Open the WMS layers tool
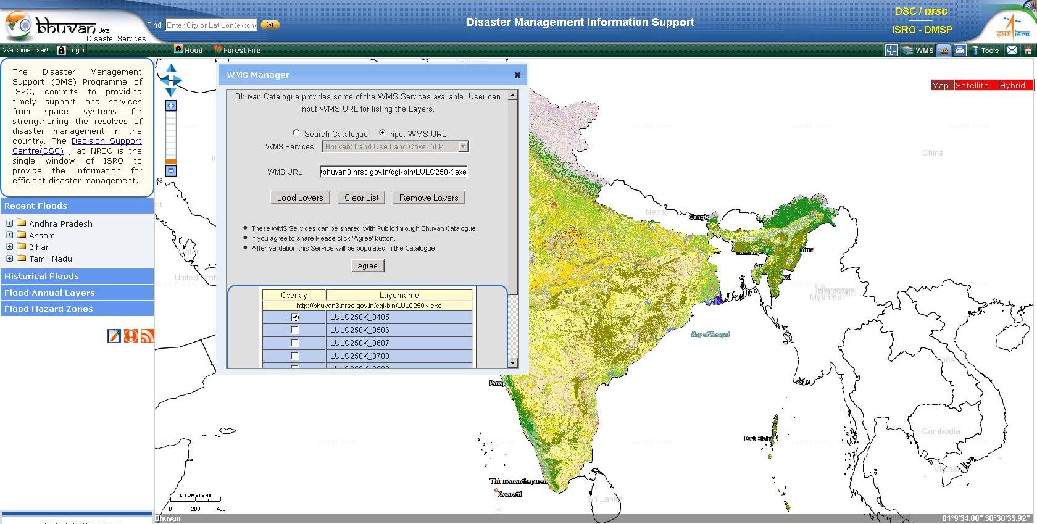The image size is (1037, 524). click(918, 51)
